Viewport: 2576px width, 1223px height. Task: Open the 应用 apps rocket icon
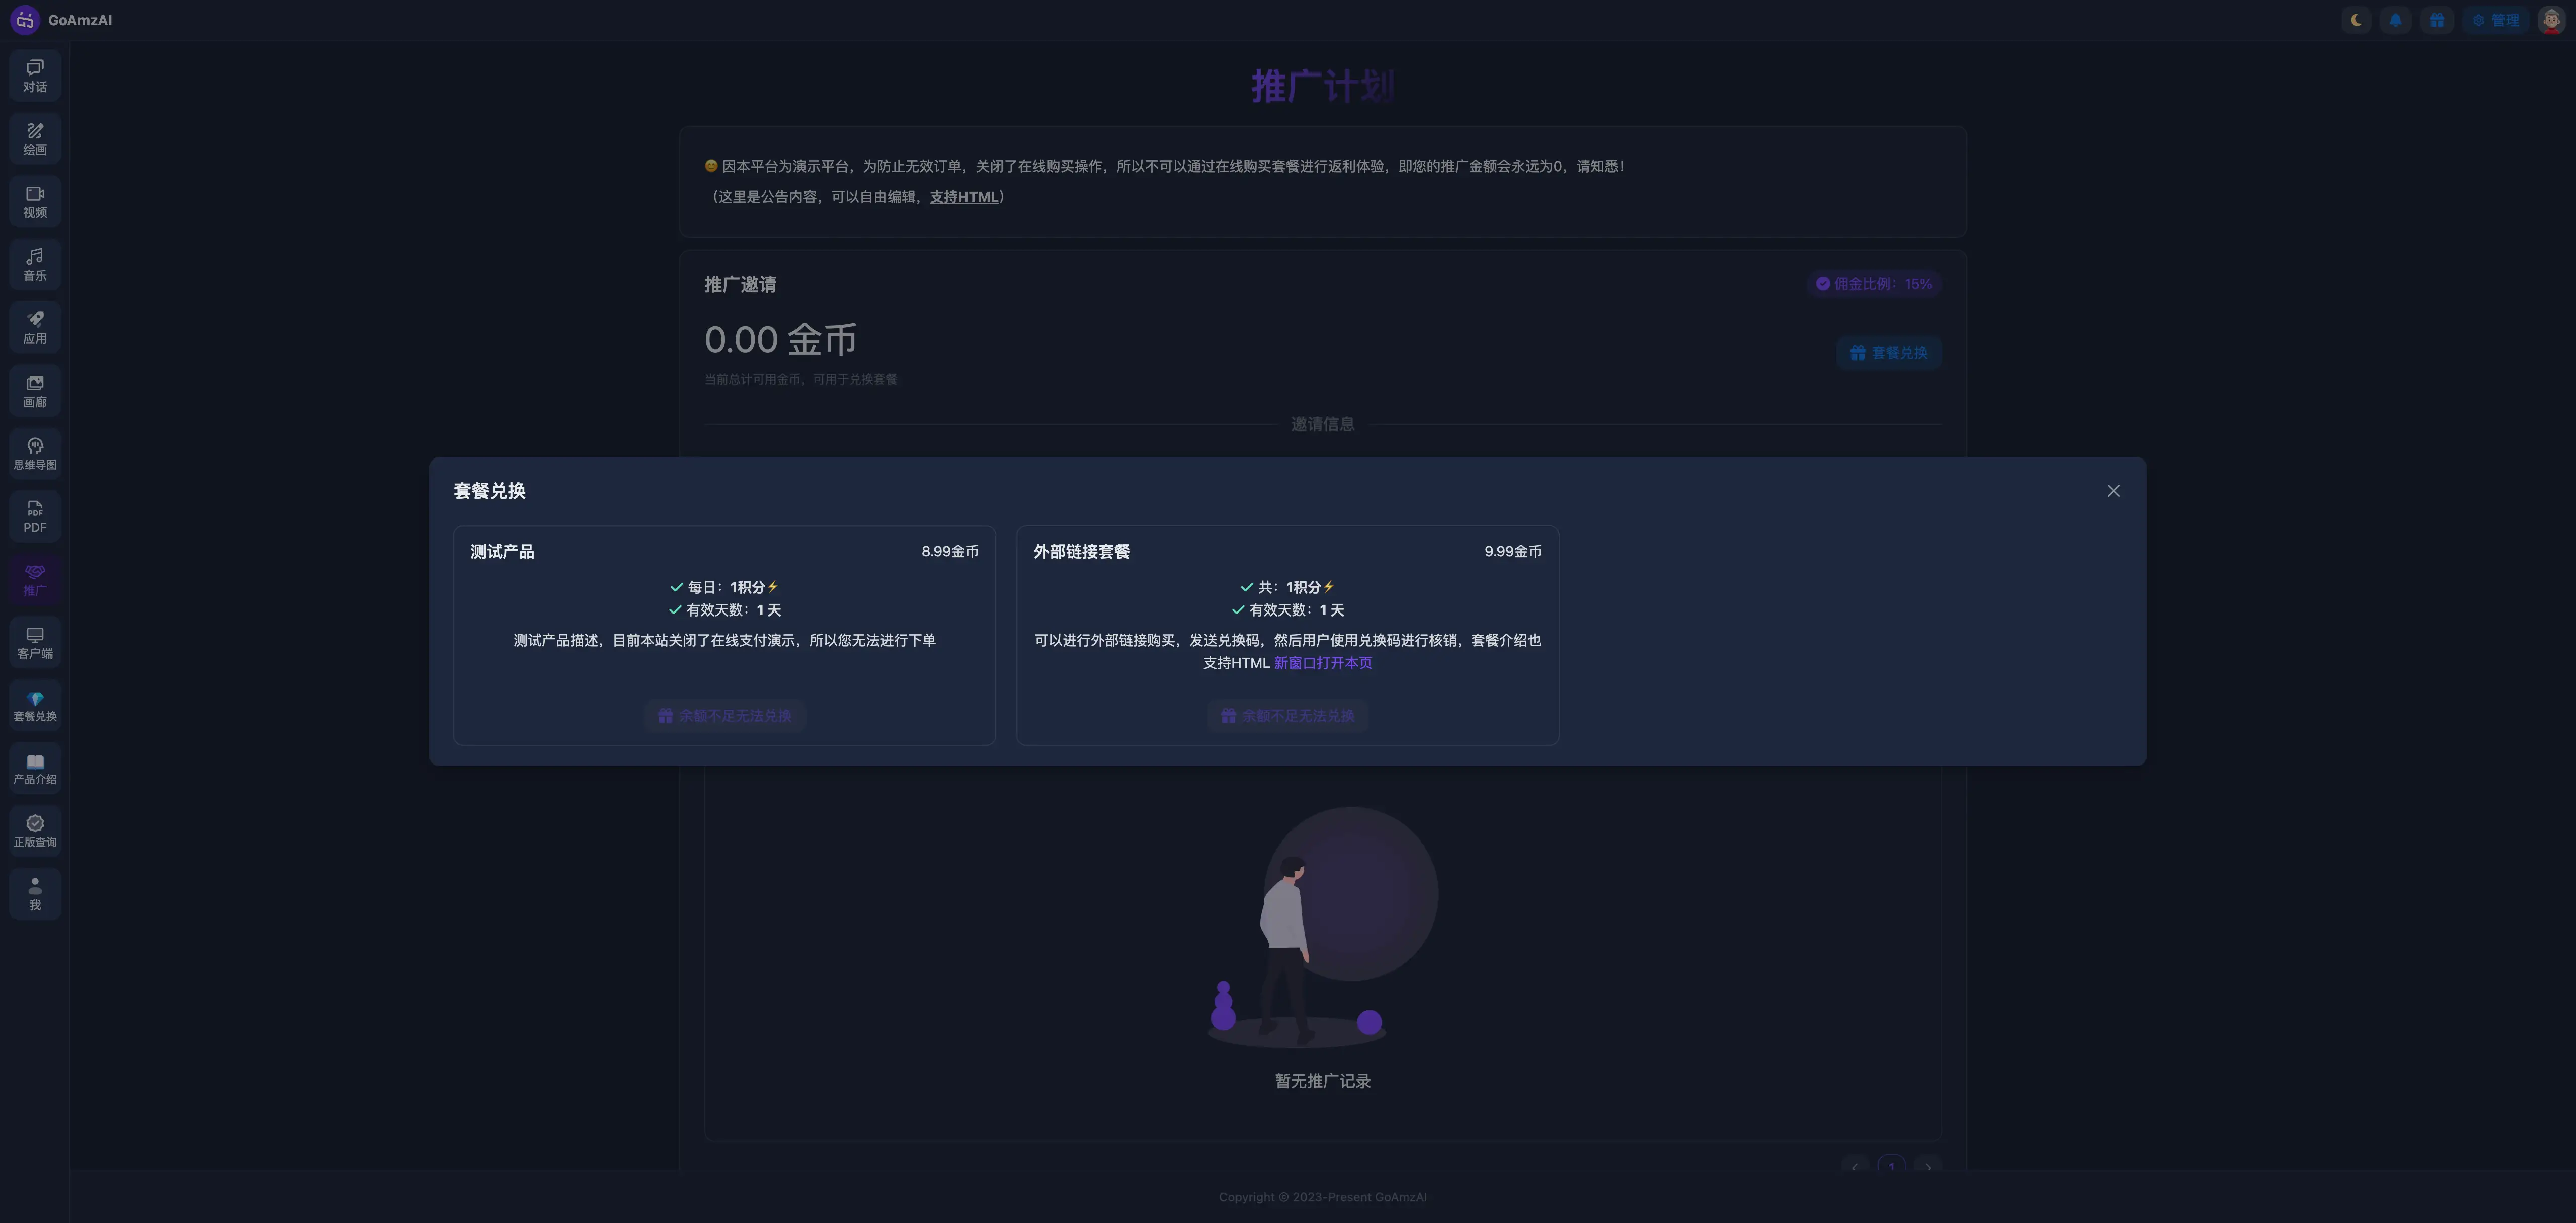35,328
